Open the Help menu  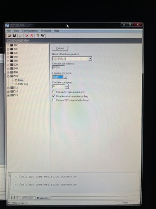coord(56,31)
